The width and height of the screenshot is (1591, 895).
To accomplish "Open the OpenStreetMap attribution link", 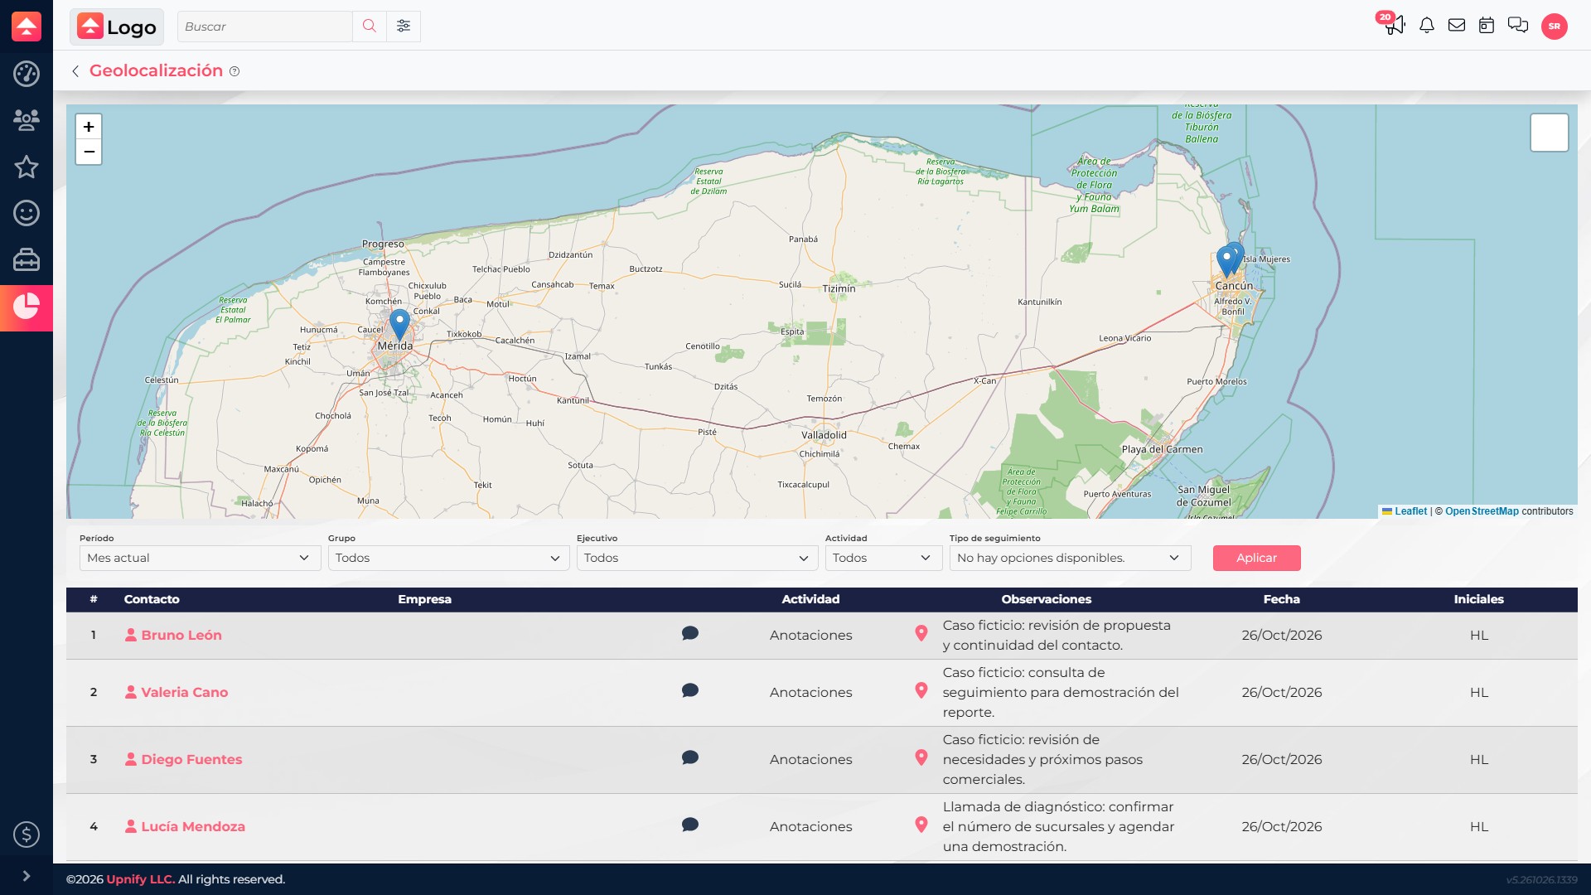I will (1482, 511).
